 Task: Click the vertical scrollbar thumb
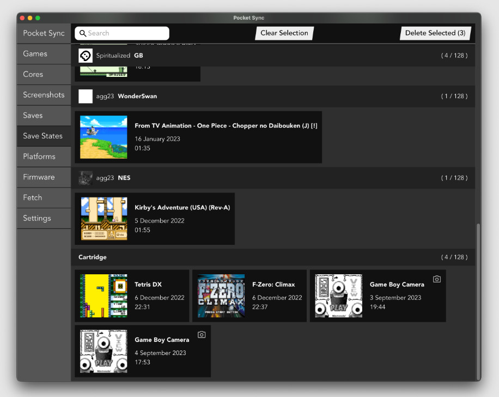pos(478,301)
